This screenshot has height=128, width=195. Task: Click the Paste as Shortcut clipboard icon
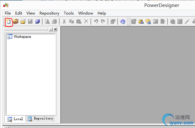click(141, 21)
